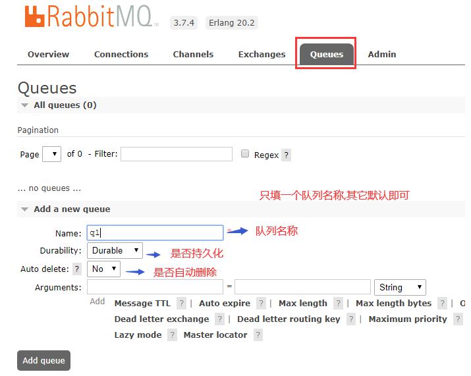Click the Pagination label
The width and height of the screenshot is (471, 376).
(38, 130)
